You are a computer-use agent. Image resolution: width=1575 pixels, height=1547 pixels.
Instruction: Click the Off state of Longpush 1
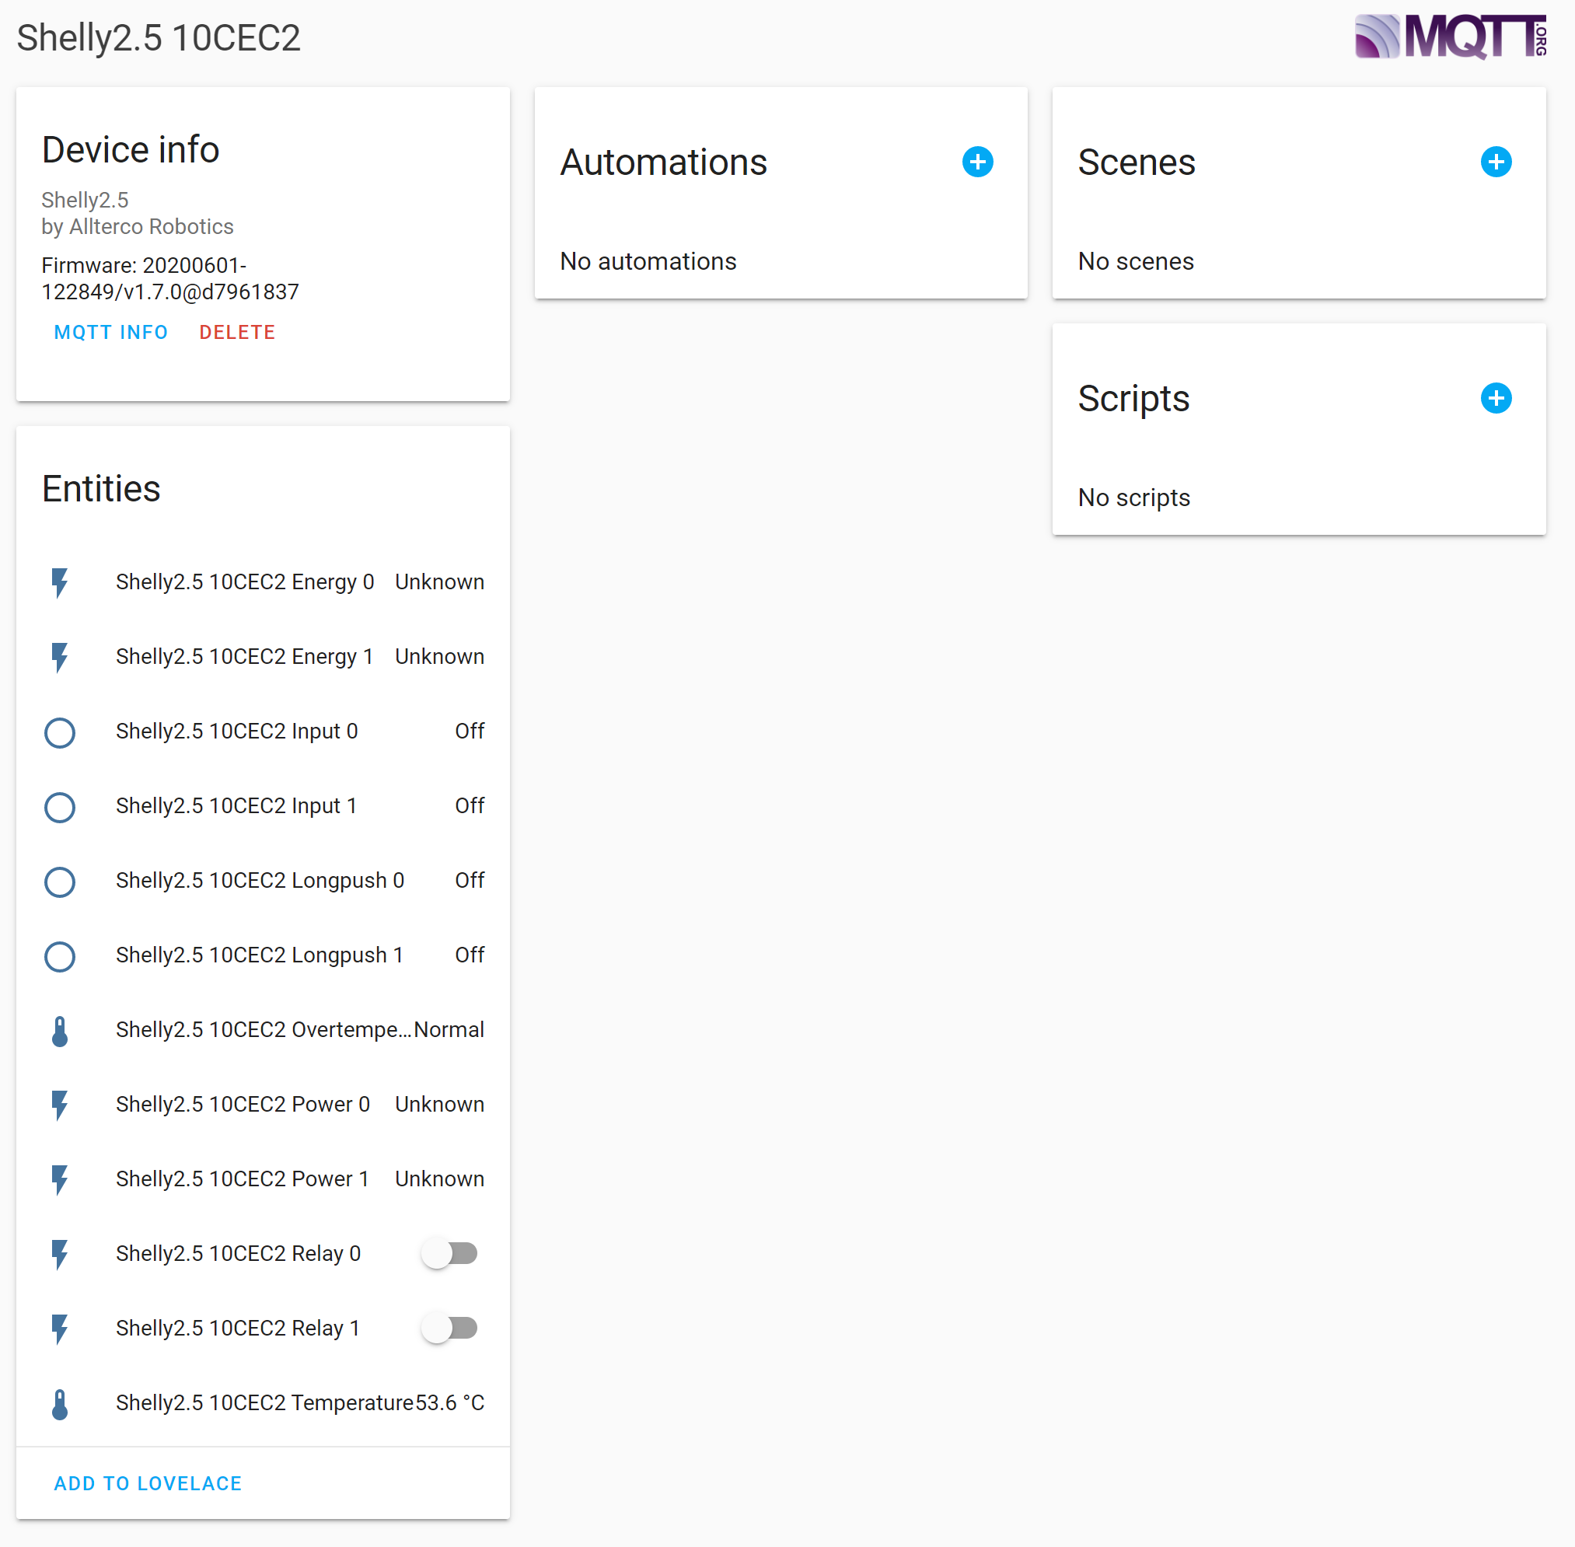[470, 955]
